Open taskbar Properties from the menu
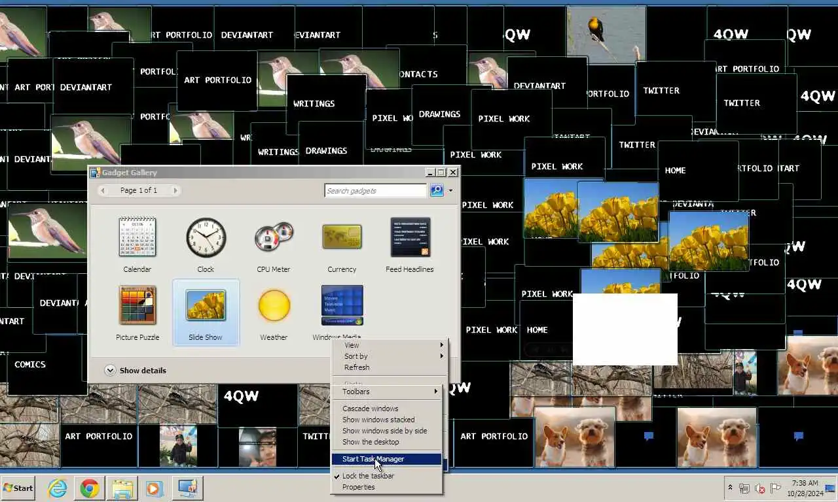This screenshot has width=838, height=502. 387,487
